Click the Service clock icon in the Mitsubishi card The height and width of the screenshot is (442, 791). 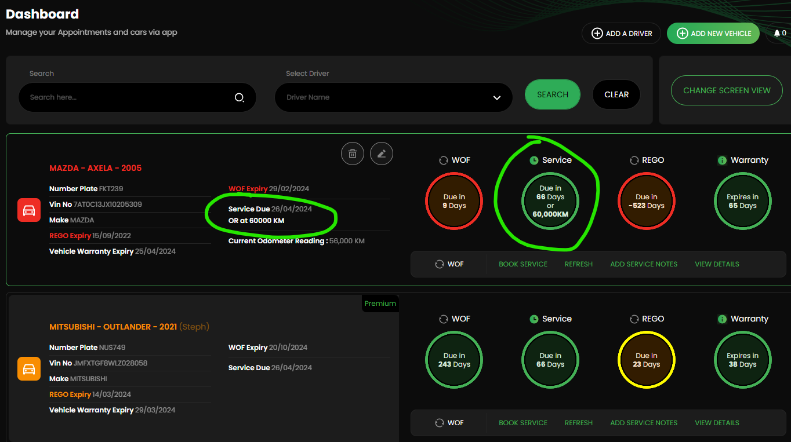click(534, 319)
